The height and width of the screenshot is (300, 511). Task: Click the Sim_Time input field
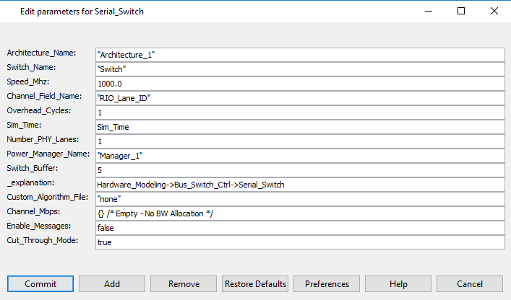299,127
